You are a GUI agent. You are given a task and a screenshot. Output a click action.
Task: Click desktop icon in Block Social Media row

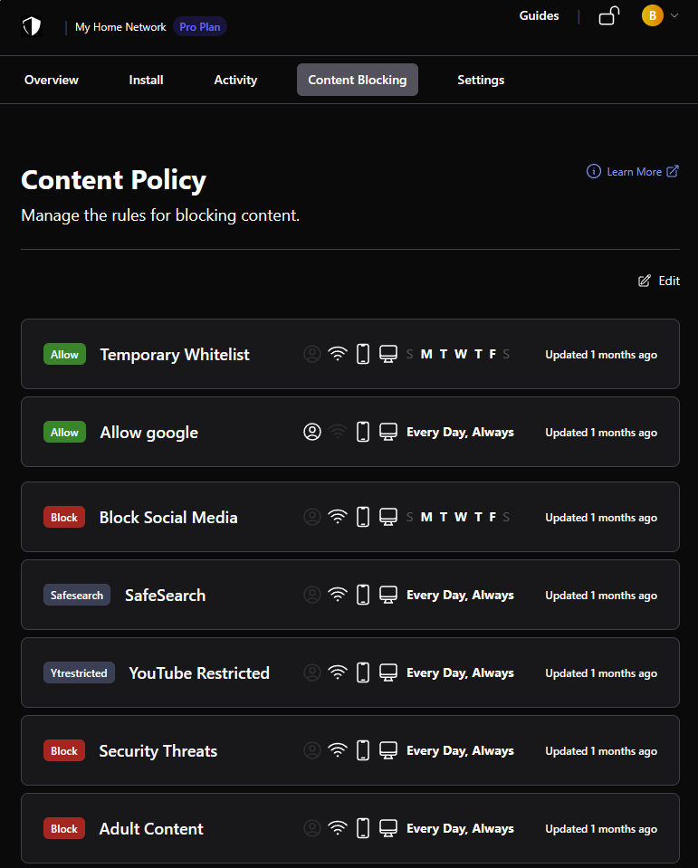point(388,517)
